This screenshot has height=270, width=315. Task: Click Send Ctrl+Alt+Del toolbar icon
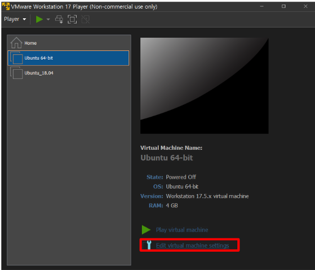click(59, 19)
